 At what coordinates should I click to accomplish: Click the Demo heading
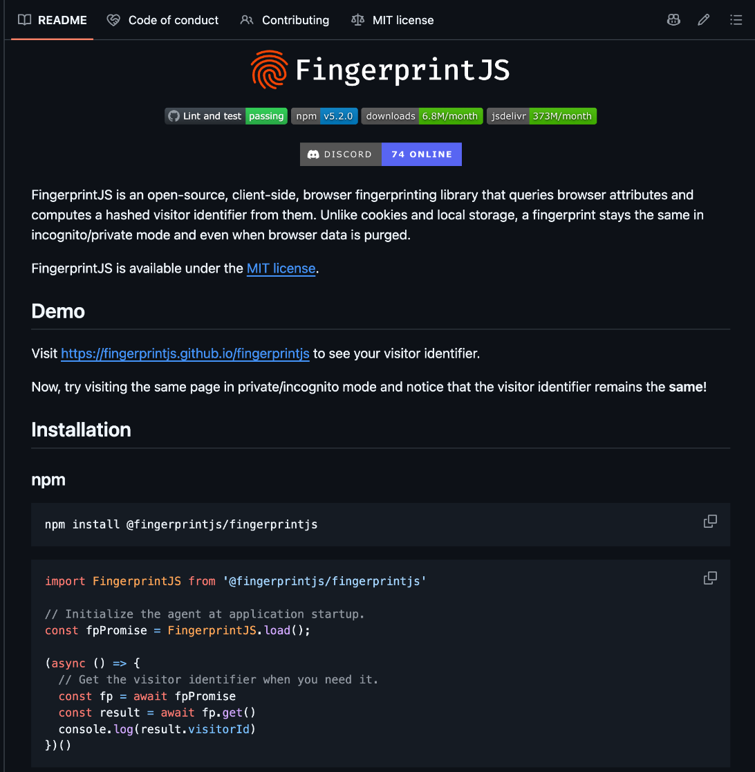pyautogui.click(x=58, y=311)
